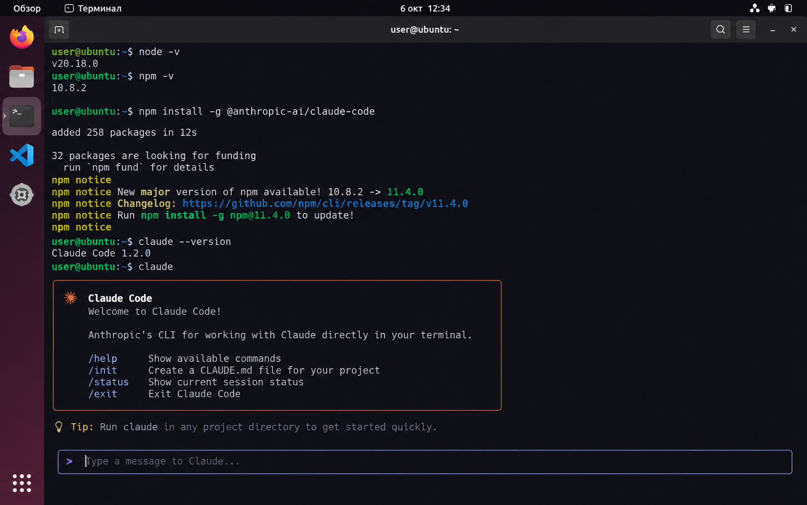Click the npm install claude-code command line
Viewport: 807px width, 505px height.
click(213, 111)
